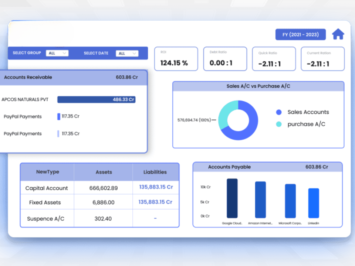Click the 10k Cr axis label
The height and width of the screenshot is (266, 355).
[x=205, y=187]
